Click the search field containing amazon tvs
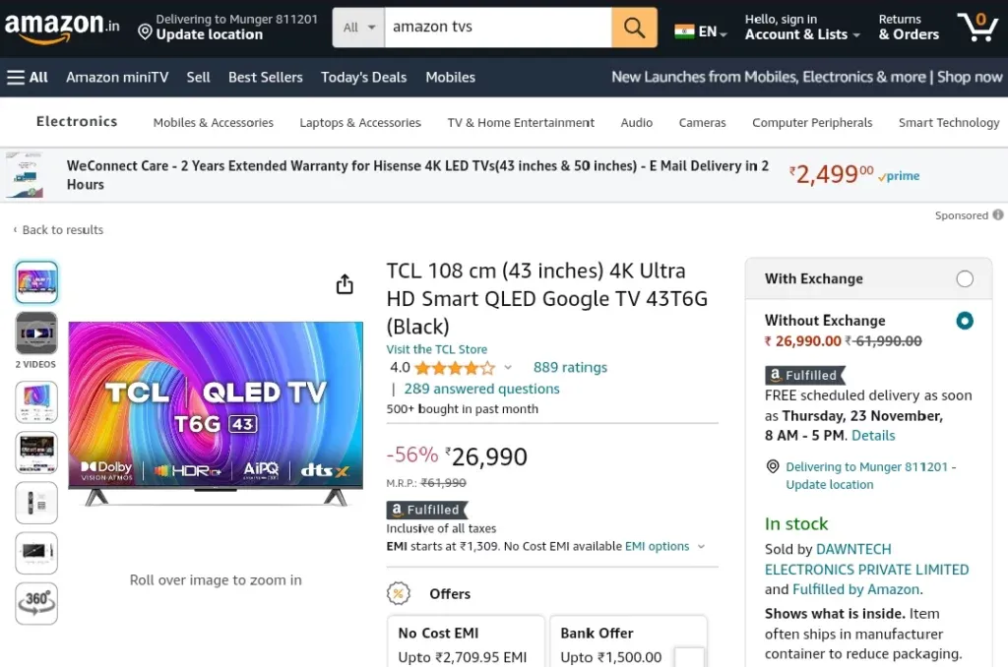The height and width of the screenshot is (667, 1008). 498,28
